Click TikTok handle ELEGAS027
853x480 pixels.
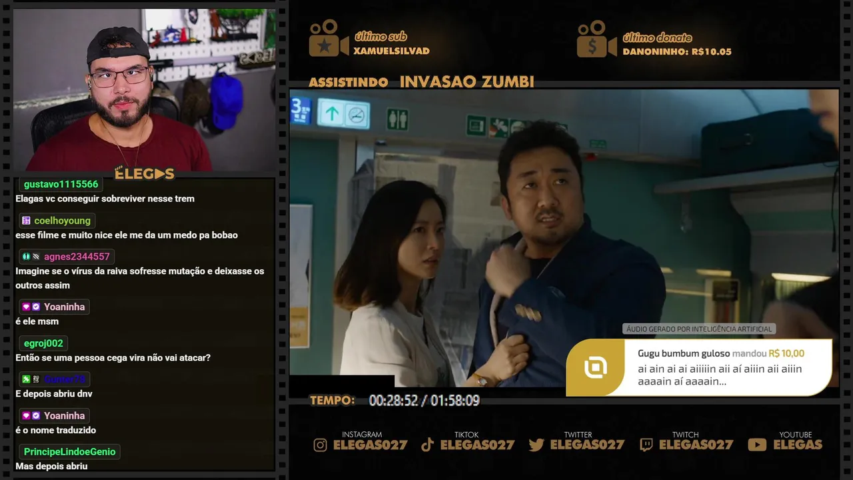477,445
